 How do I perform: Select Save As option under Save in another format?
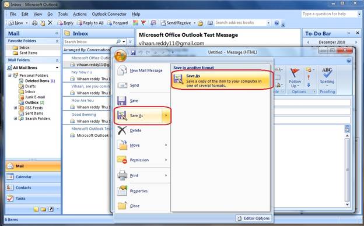click(x=222, y=80)
